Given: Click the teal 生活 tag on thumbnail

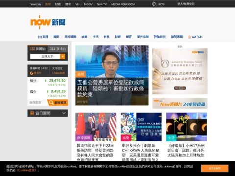Looking at the screenshot, I should click(171, 138).
